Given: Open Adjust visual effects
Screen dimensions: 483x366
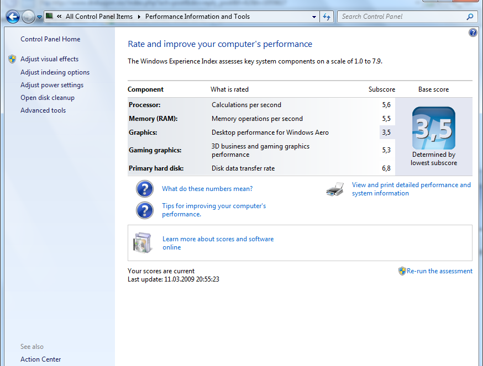Looking at the screenshot, I should [x=49, y=59].
